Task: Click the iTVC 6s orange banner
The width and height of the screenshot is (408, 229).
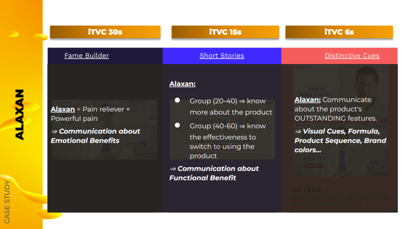Action: click(339, 32)
